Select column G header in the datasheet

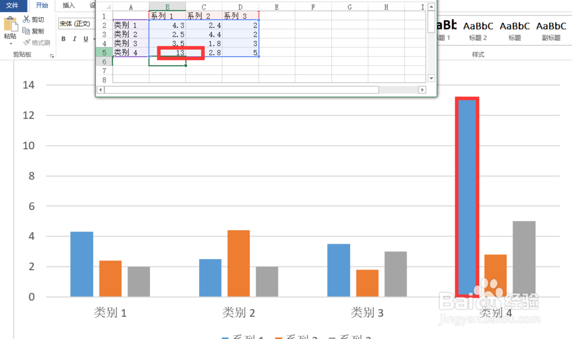coord(349,7)
